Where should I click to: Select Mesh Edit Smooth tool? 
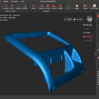point(54,7)
